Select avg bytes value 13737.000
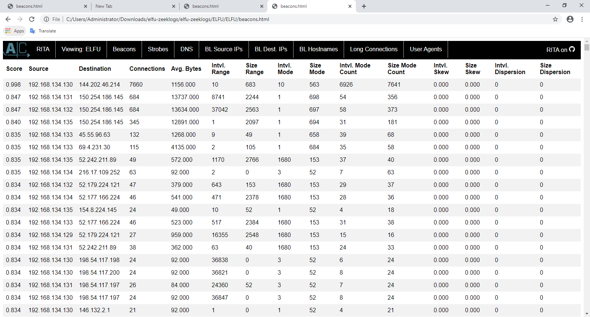This screenshot has width=590, height=317. (185, 97)
